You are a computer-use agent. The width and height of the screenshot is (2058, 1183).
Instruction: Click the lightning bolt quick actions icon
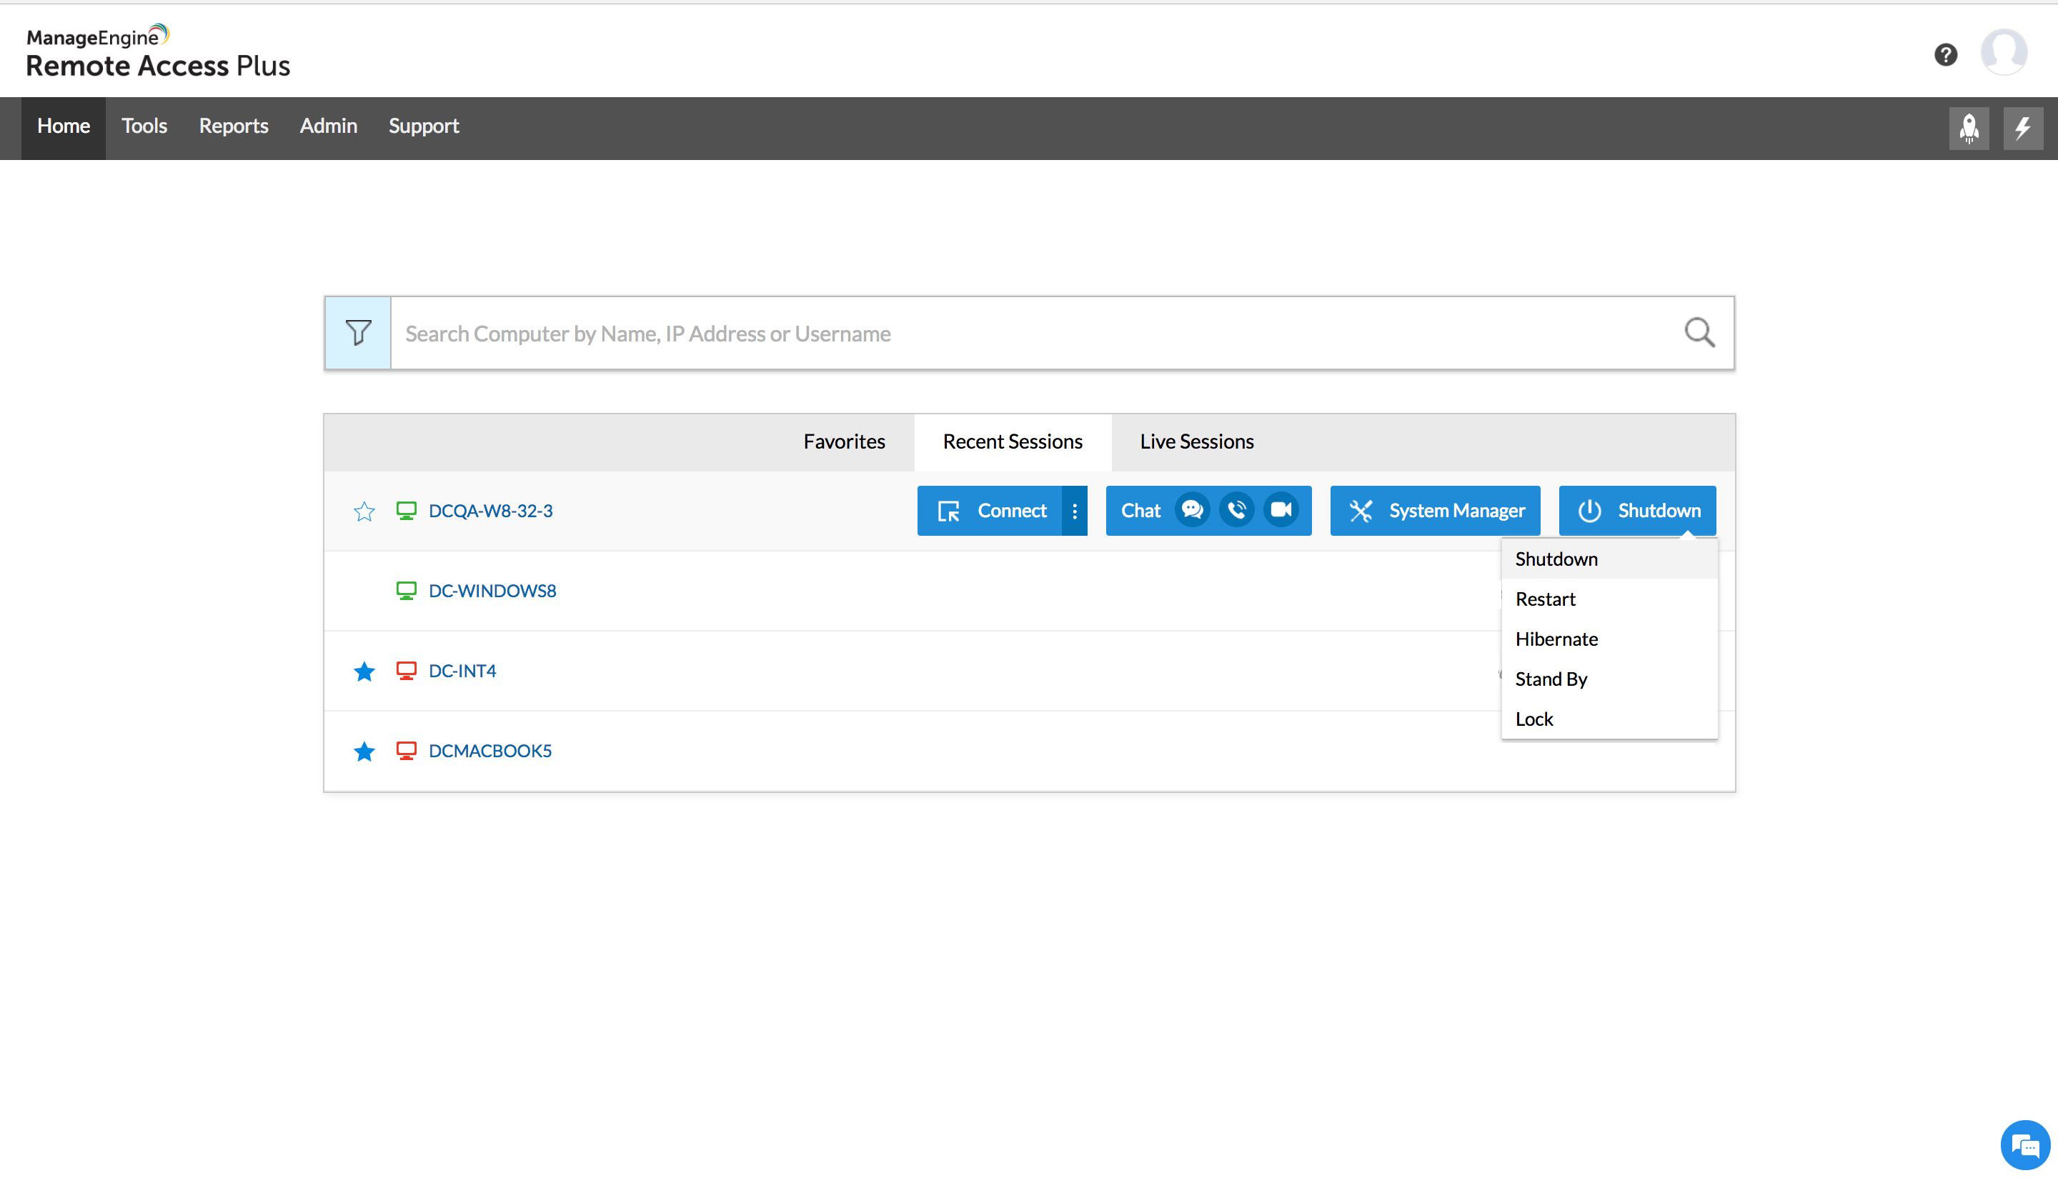[2022, 128]
